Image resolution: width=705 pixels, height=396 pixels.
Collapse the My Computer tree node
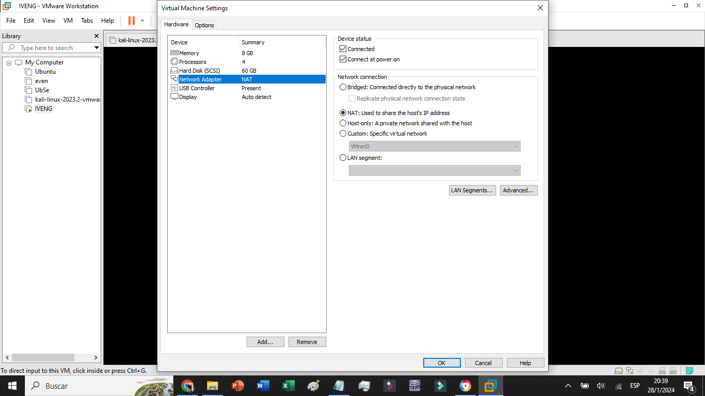(9, 62)
